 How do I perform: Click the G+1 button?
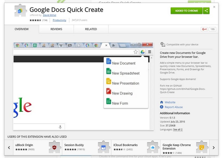204,29
